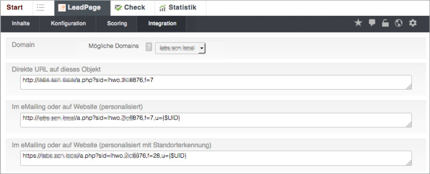The height and width of the screenshot is (174, 430).
Task: Open the Check tab
Action: click(x=132, y=8)
